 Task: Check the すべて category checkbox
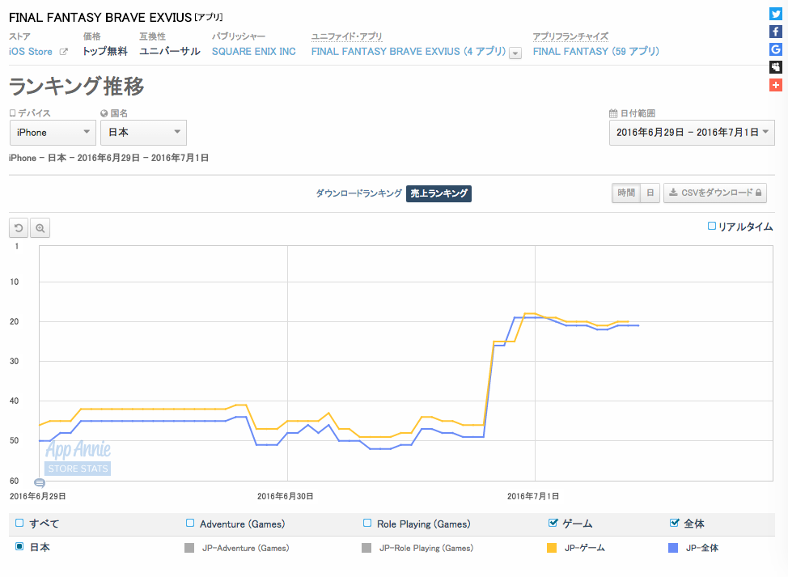click(19, 523)
